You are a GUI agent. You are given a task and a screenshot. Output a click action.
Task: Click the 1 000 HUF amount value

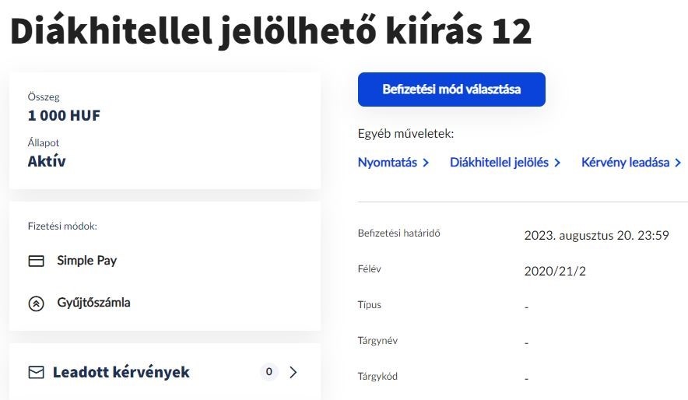click(64, 116)
